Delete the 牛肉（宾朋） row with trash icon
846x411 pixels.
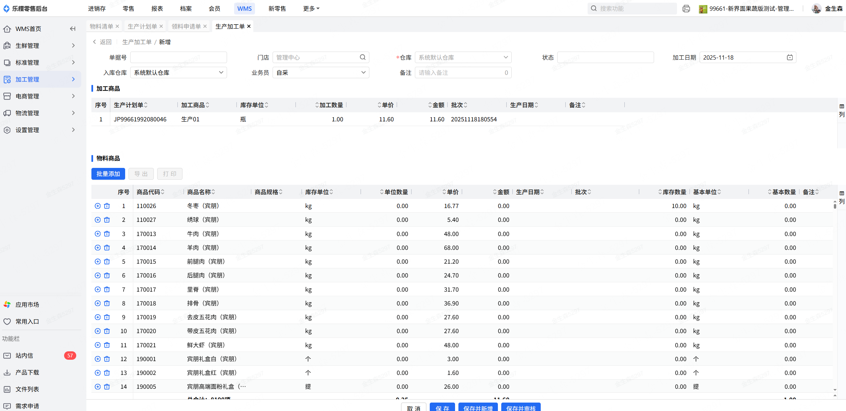coord(107,234)
